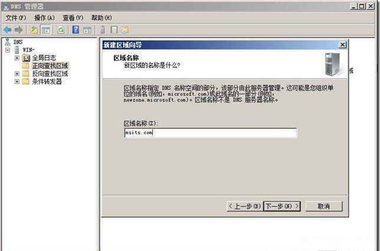Click the server icon in the toolbar
This screenshot has height=251, width=380.
103,30
